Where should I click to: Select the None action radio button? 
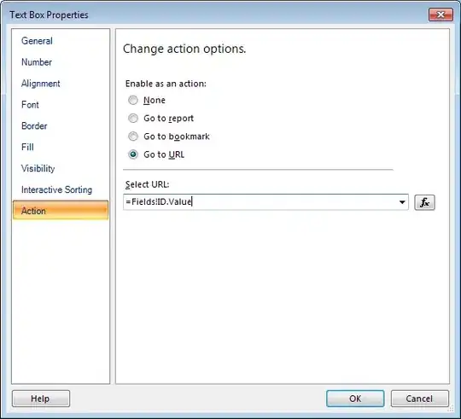133,100
